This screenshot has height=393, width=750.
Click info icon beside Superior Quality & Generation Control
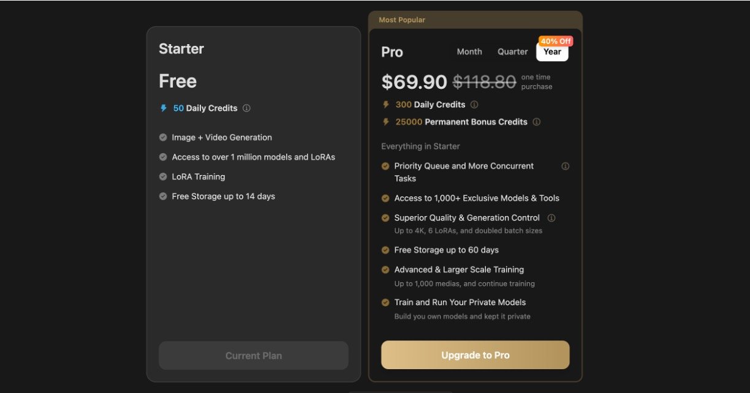[551, 218]
